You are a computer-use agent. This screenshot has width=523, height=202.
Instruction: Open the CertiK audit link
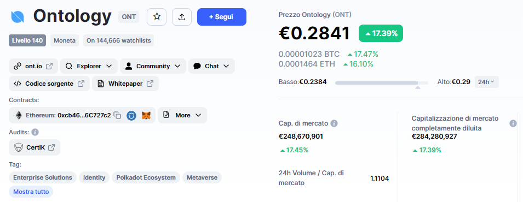click(x=35, y=147)
